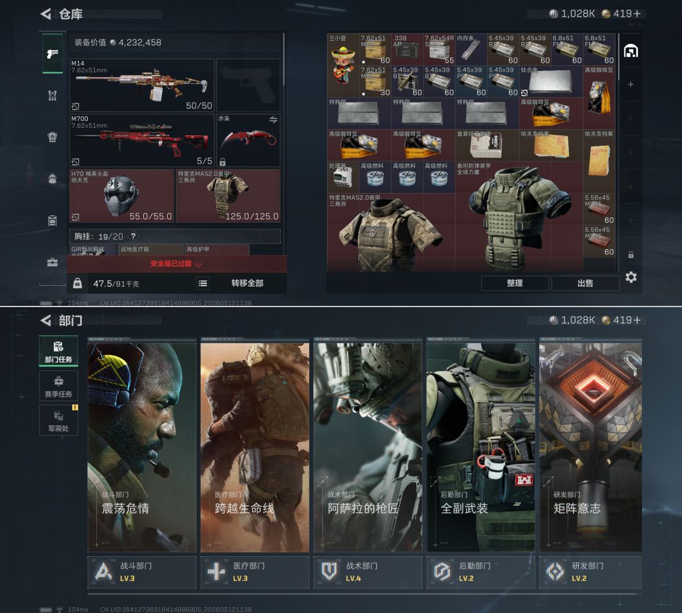Screen dimensions: 682x613
Task: Click the 研发部门 emblem icon
Action: (555, 572)
